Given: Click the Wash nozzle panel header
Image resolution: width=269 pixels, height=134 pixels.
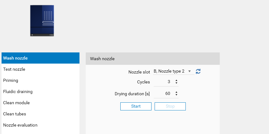Looking at the screenshot, I should 152,59.
